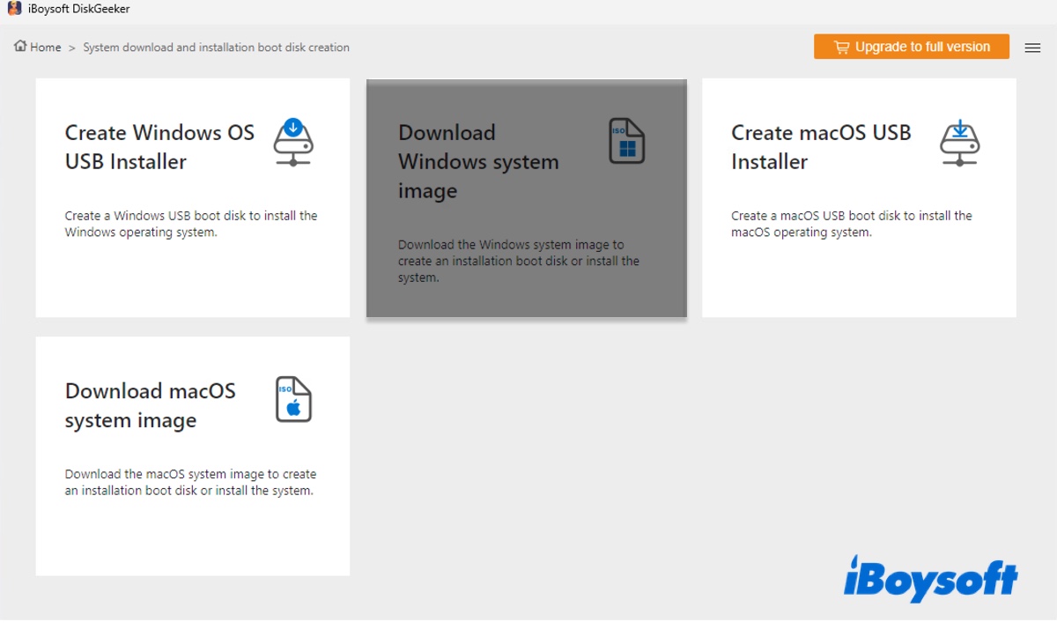Open the Download Windows system image card
This screenshot has width=1057, height=629.
tap(526, 198)
